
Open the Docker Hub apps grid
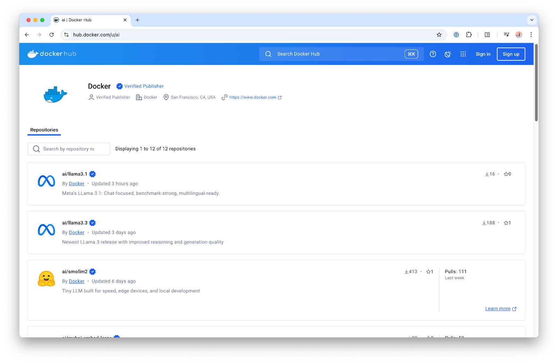click(x=463, y=54)
